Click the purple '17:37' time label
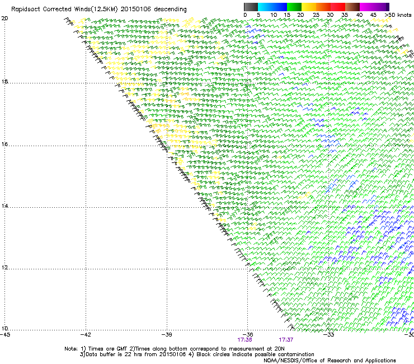This screenshot has width=414, height=364. 286,340
